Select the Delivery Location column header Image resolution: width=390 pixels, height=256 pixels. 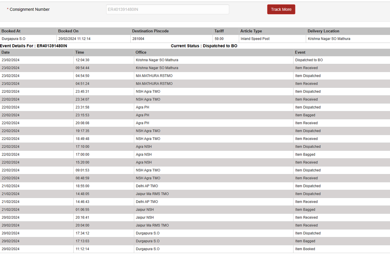coord(323,31)
